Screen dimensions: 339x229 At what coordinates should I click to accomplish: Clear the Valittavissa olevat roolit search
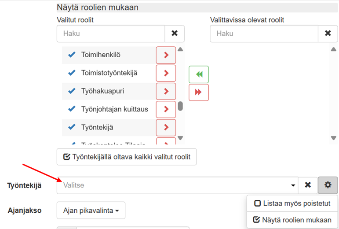328,33
